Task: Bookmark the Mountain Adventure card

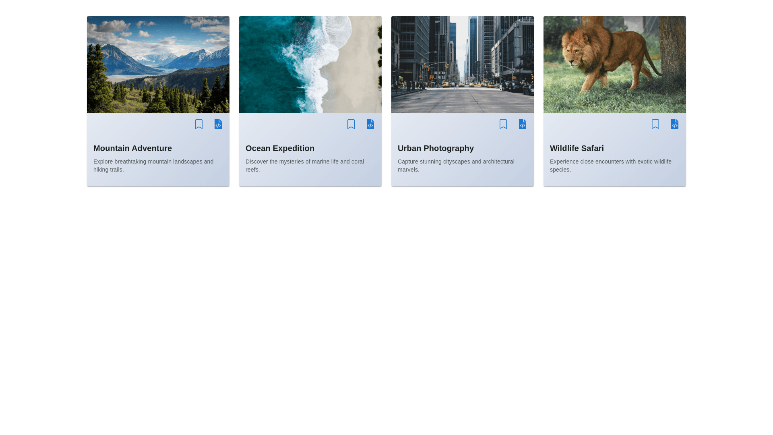Action: [x=199, y=124]
